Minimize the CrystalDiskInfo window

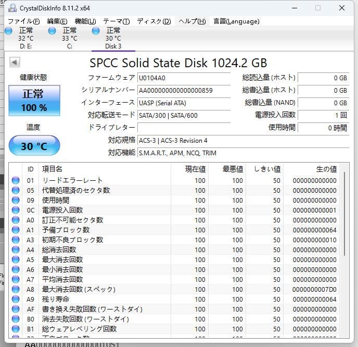(x=295, y=8)
